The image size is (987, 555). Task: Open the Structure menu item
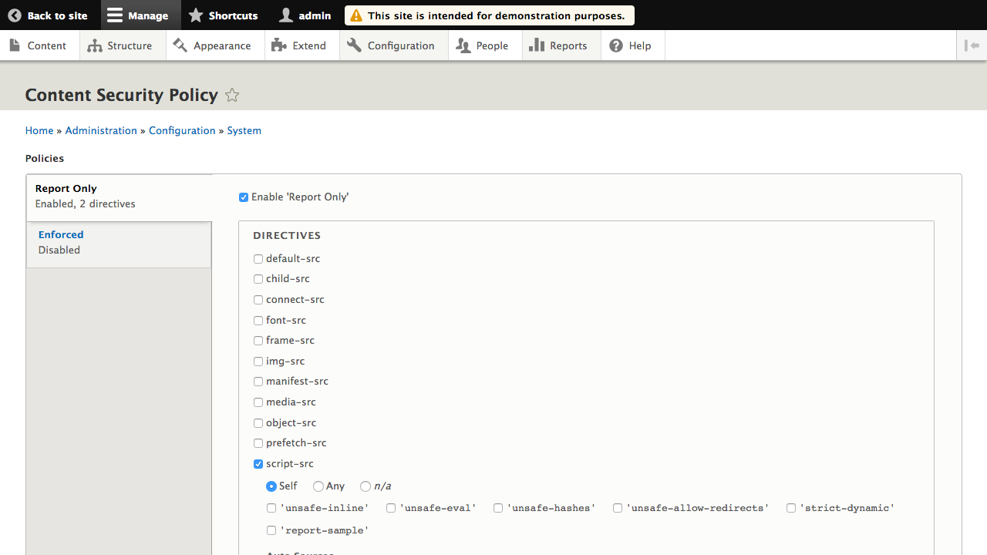(123, 45)
